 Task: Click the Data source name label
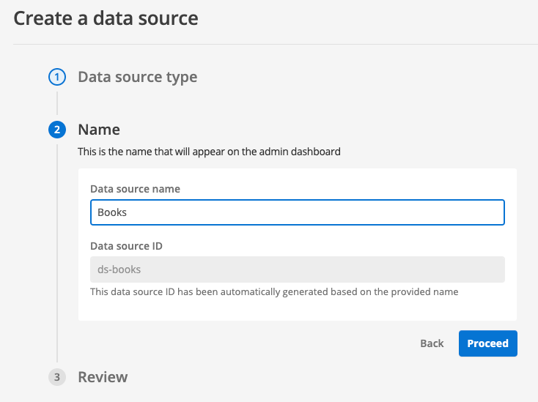coord(135,189)
